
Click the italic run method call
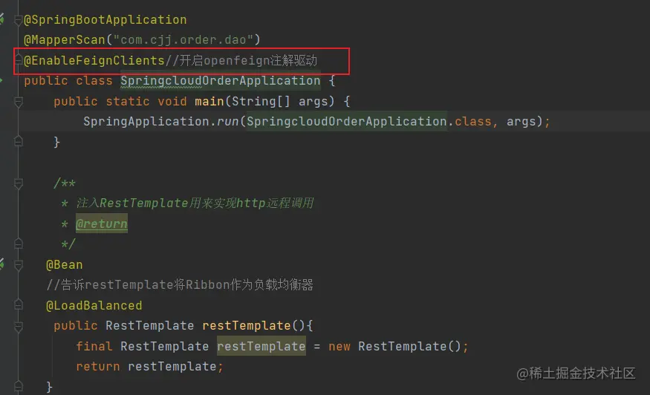point(227,122)
